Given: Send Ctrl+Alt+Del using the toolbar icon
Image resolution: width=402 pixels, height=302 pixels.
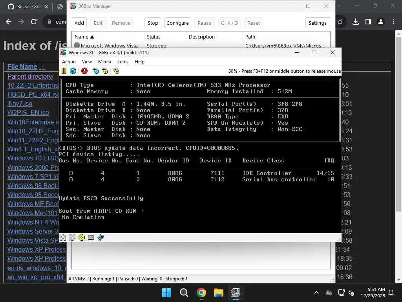Looking at the screenshot, I should [x=96, y=71].
